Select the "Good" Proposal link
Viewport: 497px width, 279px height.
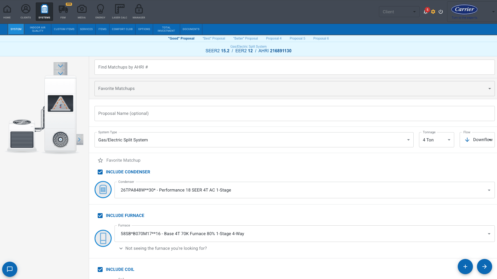[x=181, y=38]
